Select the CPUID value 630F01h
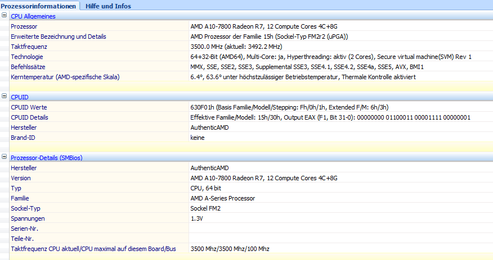This screenshot has height=260, width=493. coord(289,107)
